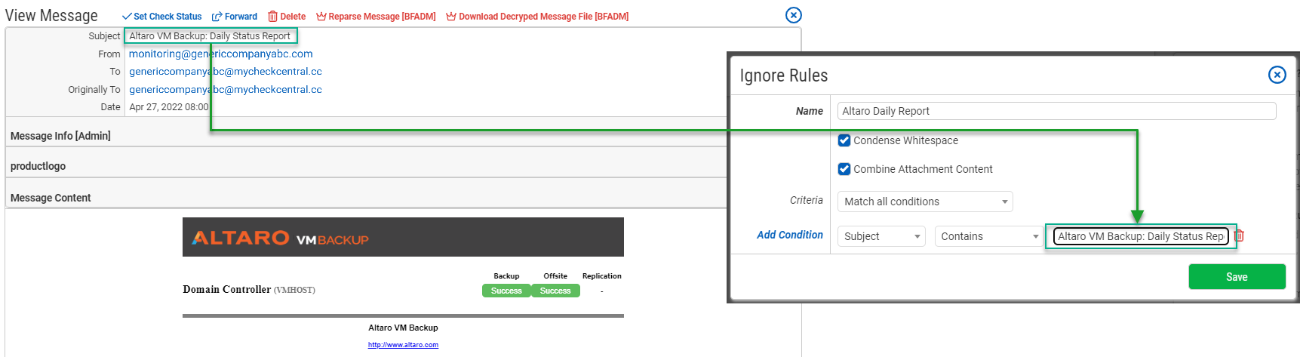The image size is (1300, 357).
Task: Delete the condition with trash icon
Action: 1239,235
